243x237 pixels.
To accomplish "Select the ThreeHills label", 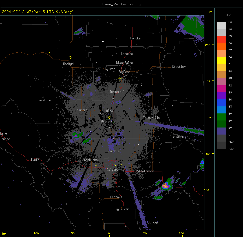I will [151, 118].
